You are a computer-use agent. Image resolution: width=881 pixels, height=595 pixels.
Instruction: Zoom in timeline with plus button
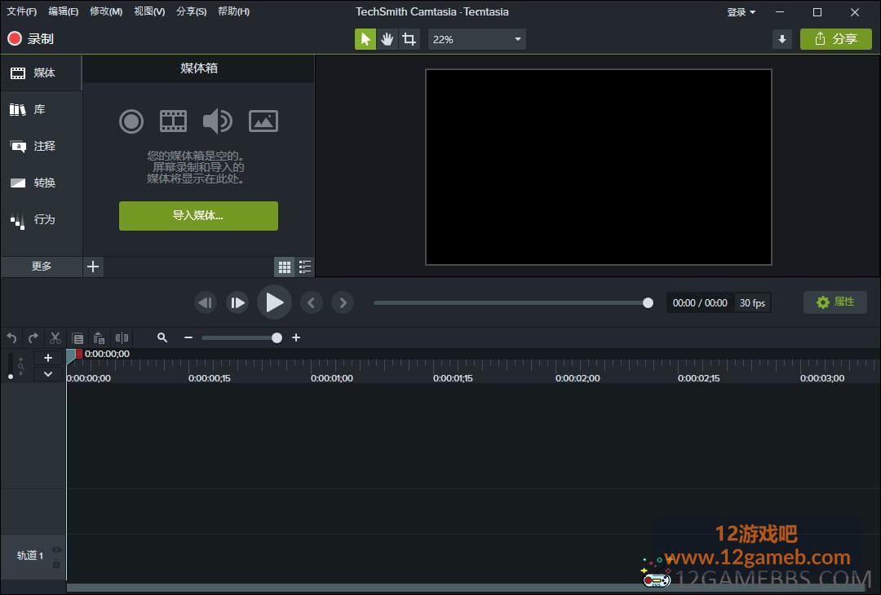(x=296, y=337)
